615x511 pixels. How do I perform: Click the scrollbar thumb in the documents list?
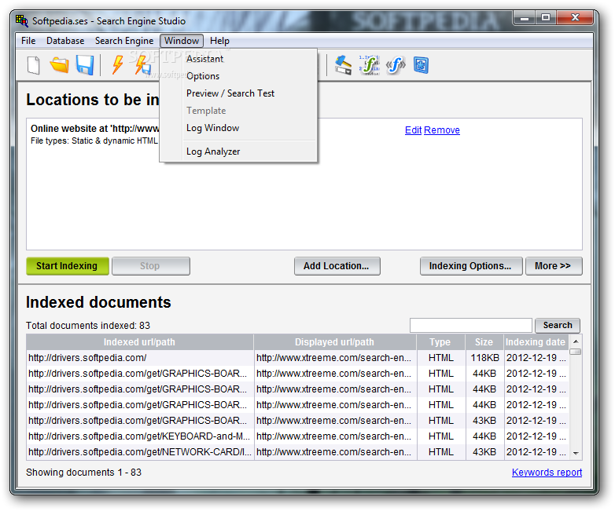click(x=576, y=352)
